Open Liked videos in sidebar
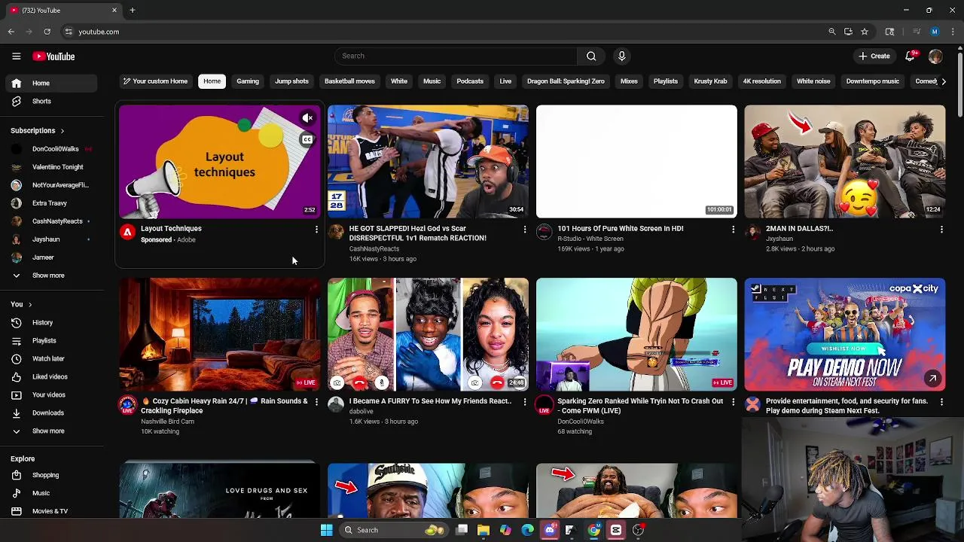964x542 pixels. coord(50,376)
